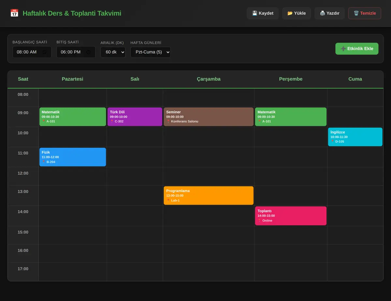Open the Aralık 60 dk dropdown

(113, 52)
